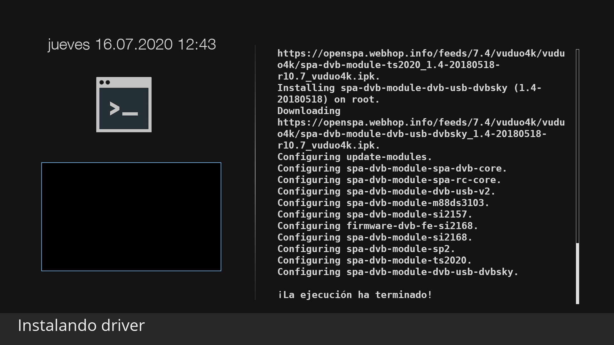
Task: Click the 'Instalando driver' title text
Action: pos(81,326)
